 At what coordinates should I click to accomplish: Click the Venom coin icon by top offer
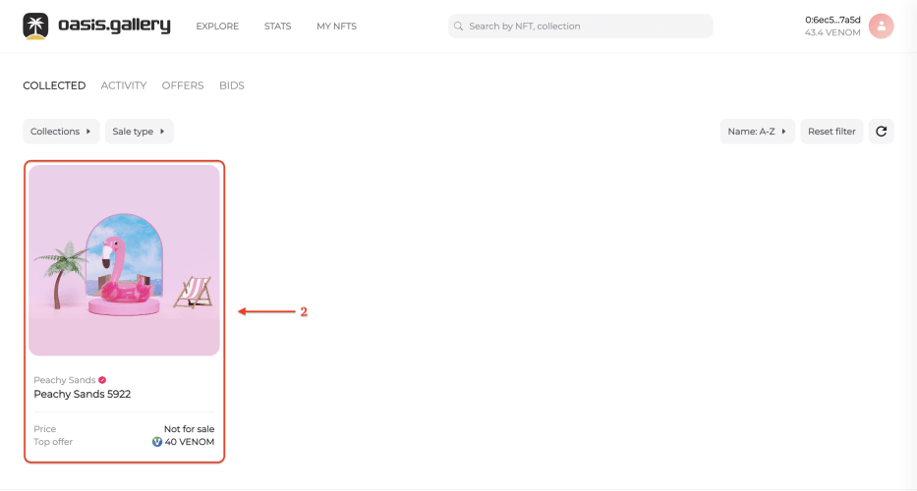coord(156,442)
